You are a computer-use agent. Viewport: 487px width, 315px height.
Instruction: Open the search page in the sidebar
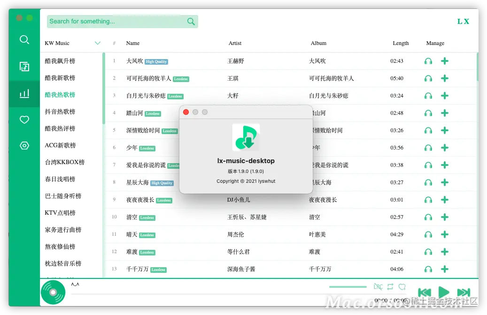click(x=24, y=40)
